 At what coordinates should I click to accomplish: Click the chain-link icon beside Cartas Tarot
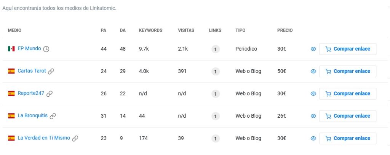tap(51, 71)
